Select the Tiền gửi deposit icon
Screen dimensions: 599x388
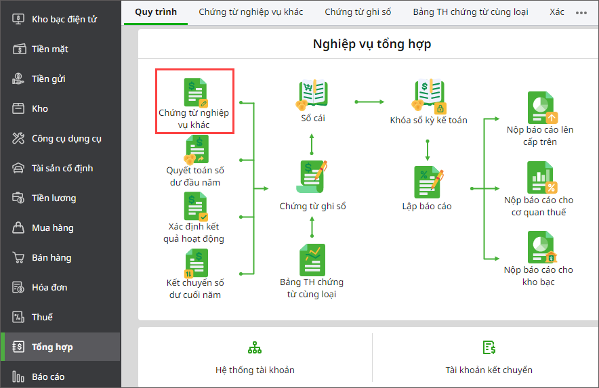pos(18,79)
